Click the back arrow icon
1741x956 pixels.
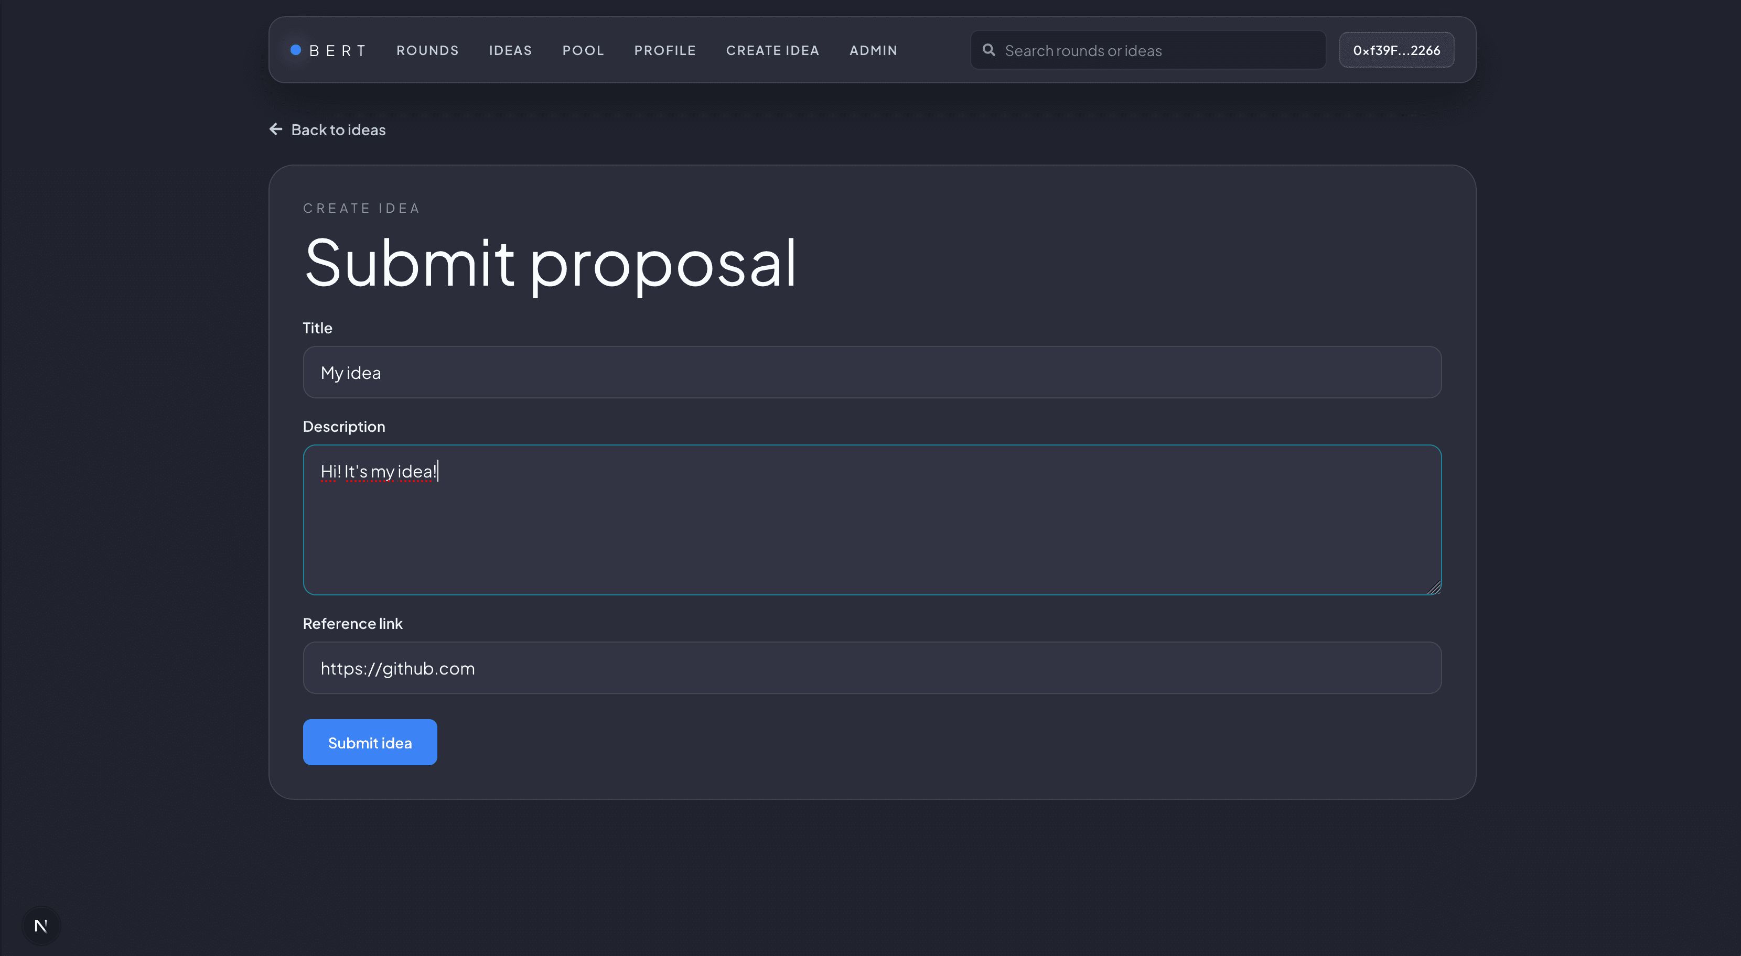click(276, 129)
